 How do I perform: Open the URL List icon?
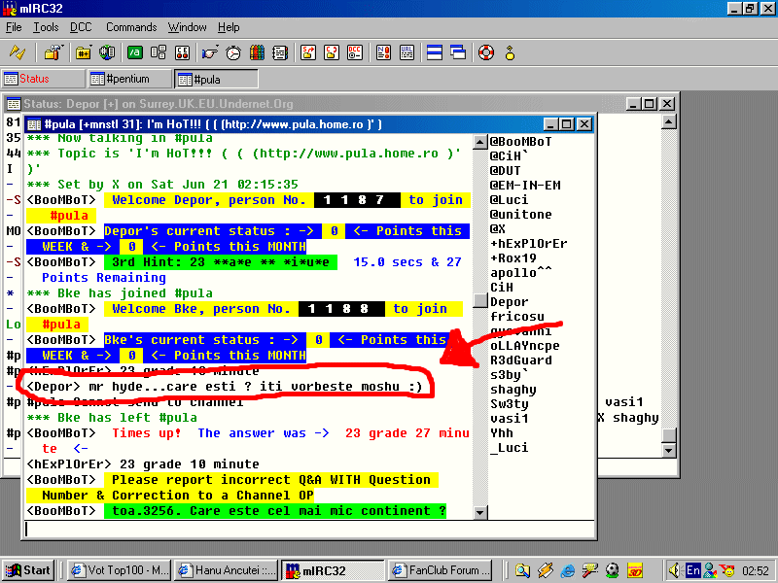click(407, 52)
